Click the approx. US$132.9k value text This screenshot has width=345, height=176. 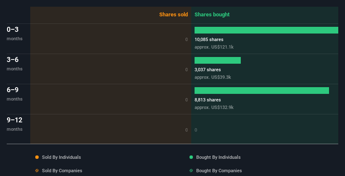214,107
